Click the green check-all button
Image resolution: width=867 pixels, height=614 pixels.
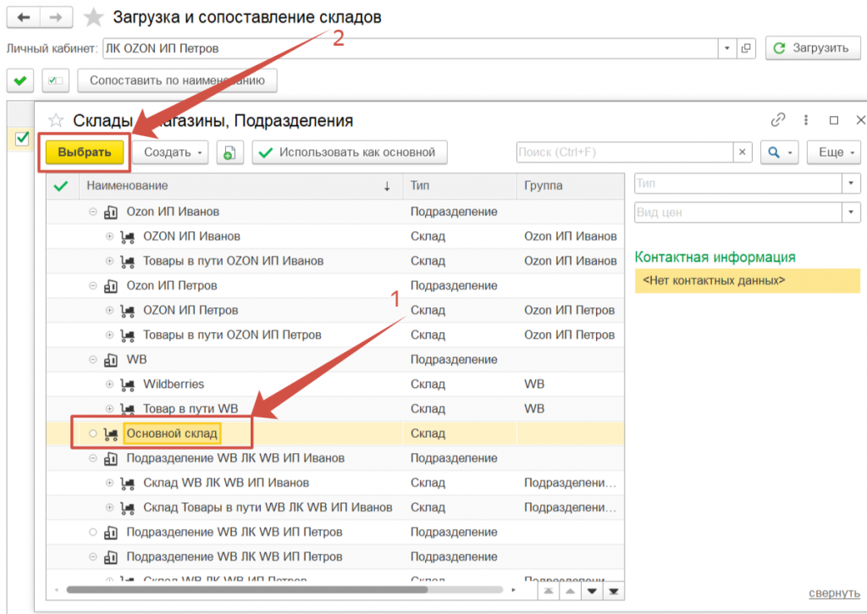19,81
